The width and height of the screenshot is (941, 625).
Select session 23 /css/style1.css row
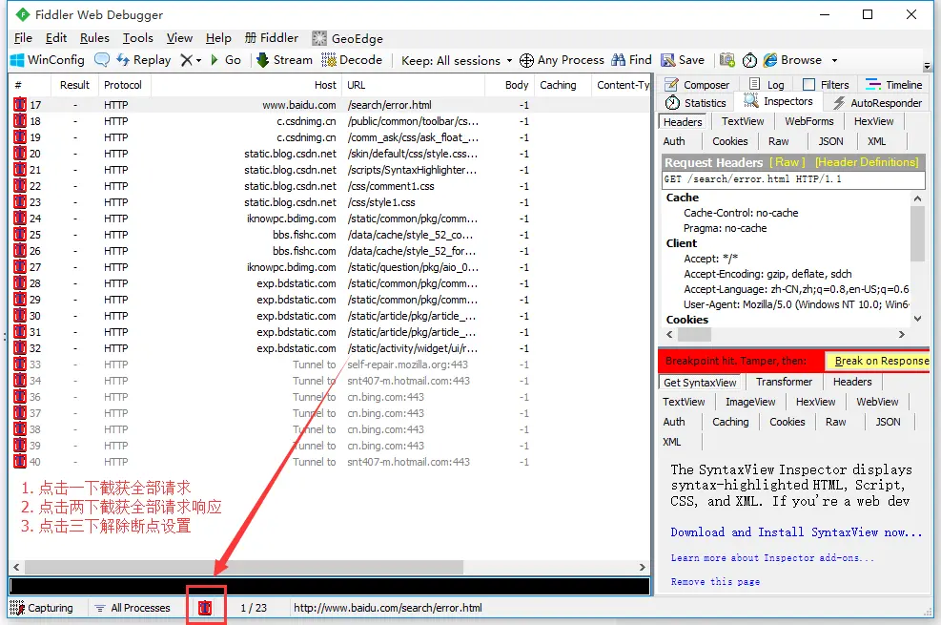pyautogui.click(x=330, y=202)
